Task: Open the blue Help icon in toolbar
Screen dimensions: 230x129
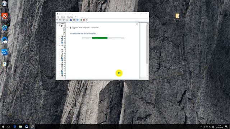Action: [x=71, y=20]
